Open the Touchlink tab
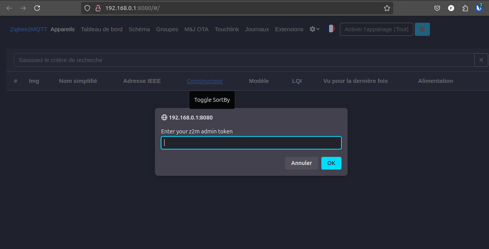This screenshot has height=249, width=489. (227, 29)
